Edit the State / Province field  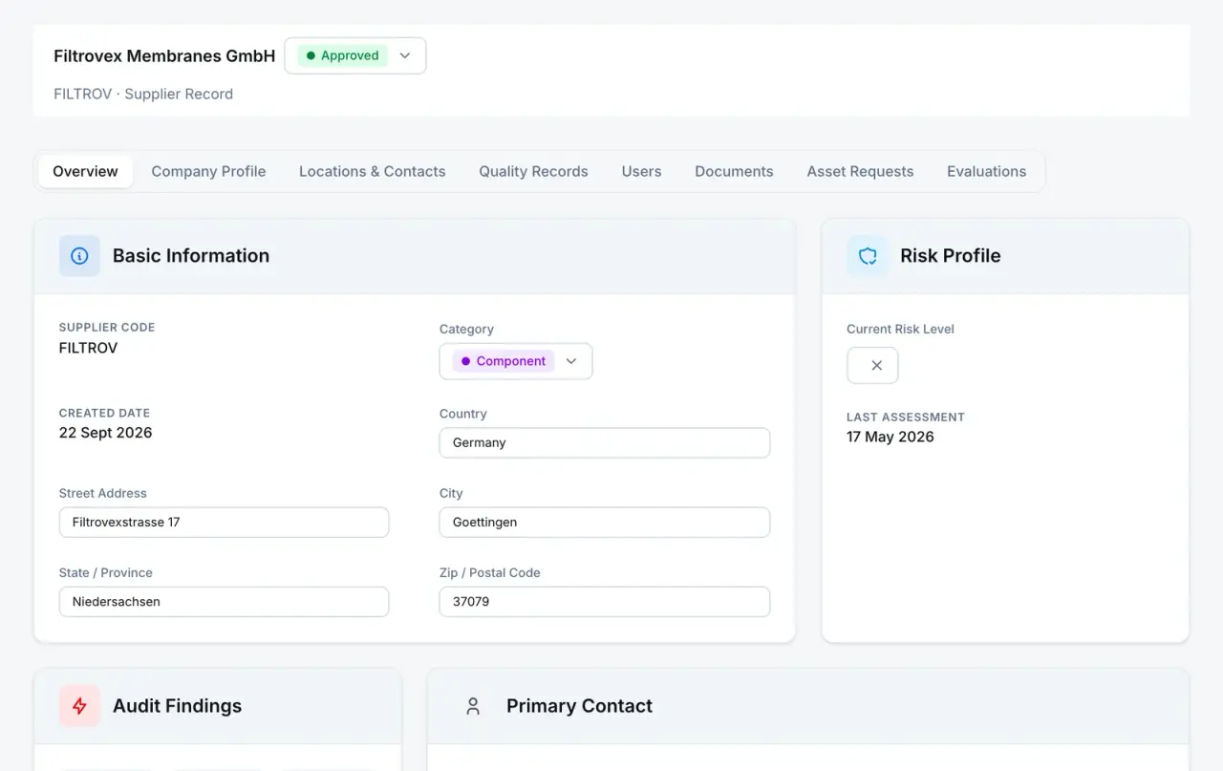tap(224, 602)
